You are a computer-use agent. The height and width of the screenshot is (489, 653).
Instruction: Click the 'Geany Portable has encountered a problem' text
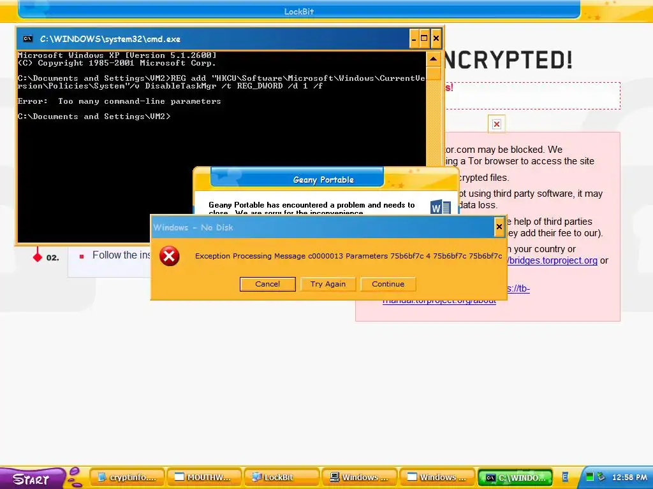click(x=311, y=205)
